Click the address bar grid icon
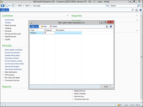The image size is (143, 107). point(13,6)
